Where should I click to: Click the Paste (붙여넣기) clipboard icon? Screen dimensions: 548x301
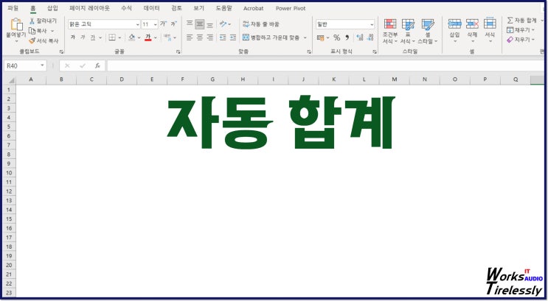(16, 25)
